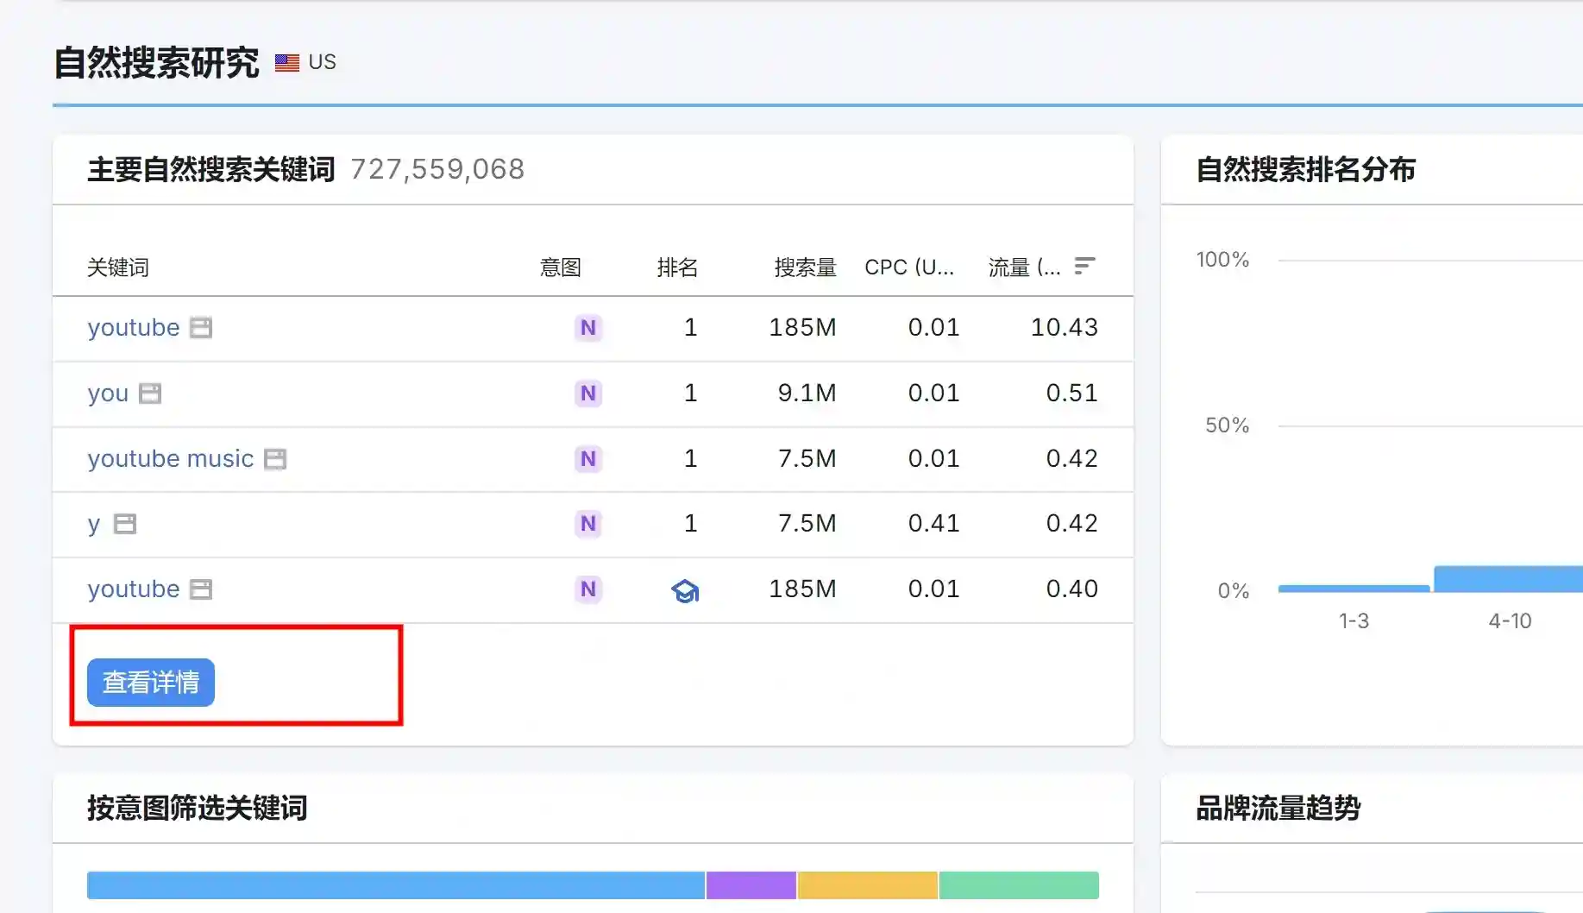Click the sort icon in the traffic column header

(1084, 267)
